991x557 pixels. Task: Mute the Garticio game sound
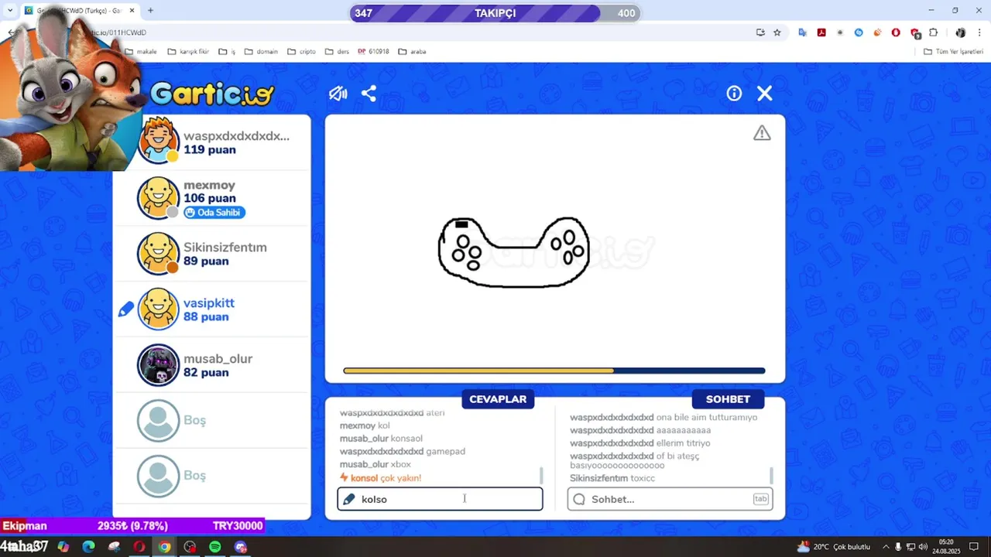pyautogui.click(x=338, y=94)
